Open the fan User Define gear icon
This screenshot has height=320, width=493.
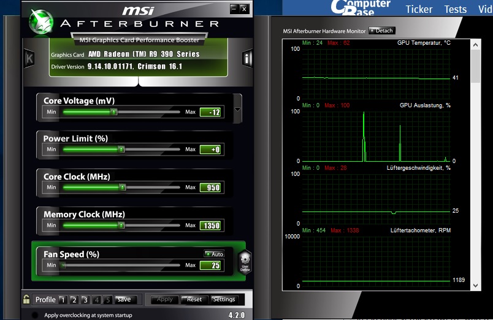click(x=245, y=262)
